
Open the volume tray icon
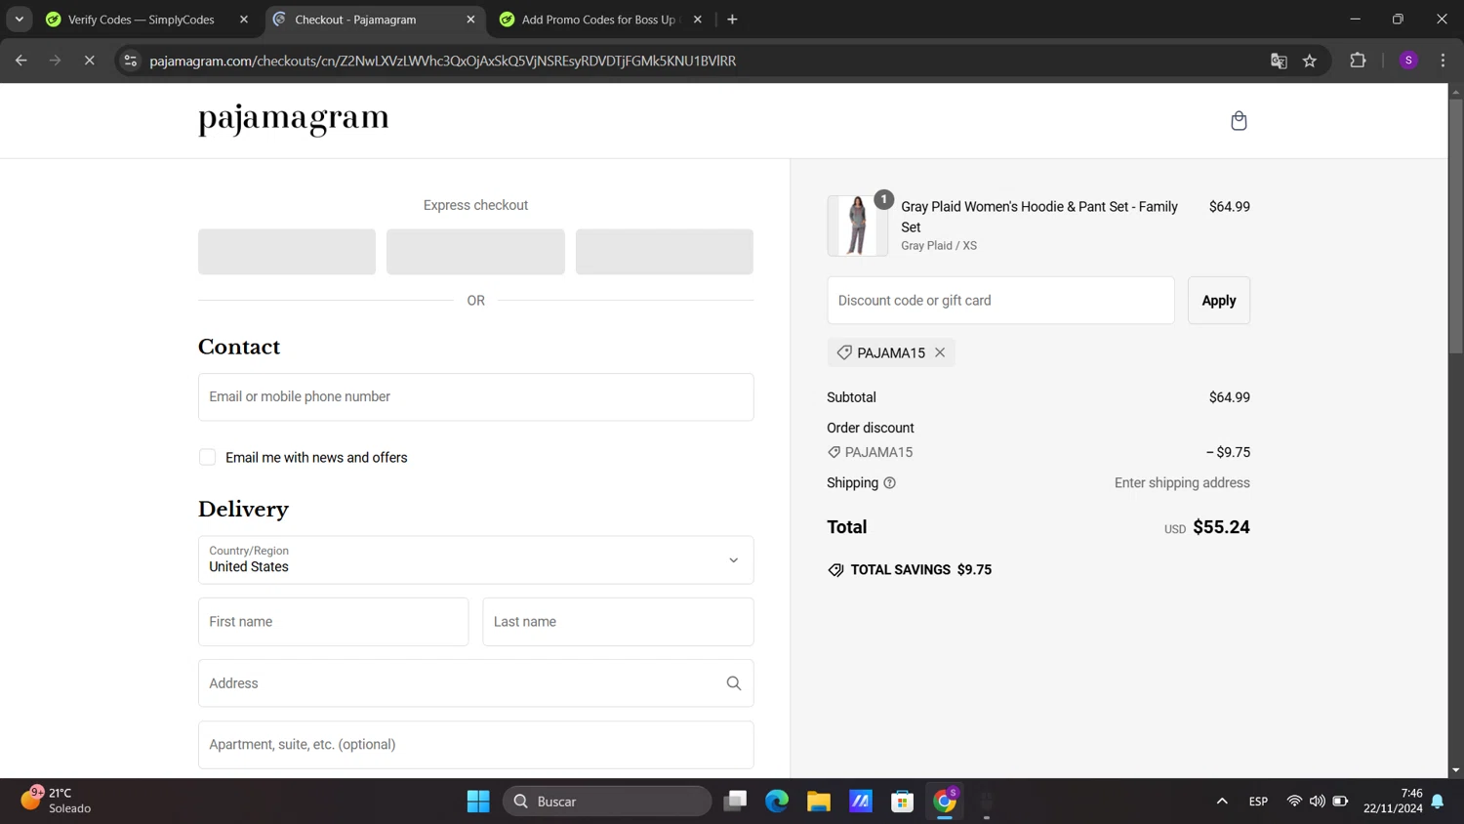pos(1318,802)
